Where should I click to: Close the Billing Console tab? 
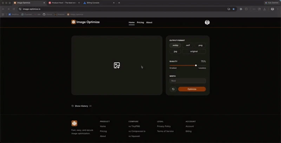point(114,3)
